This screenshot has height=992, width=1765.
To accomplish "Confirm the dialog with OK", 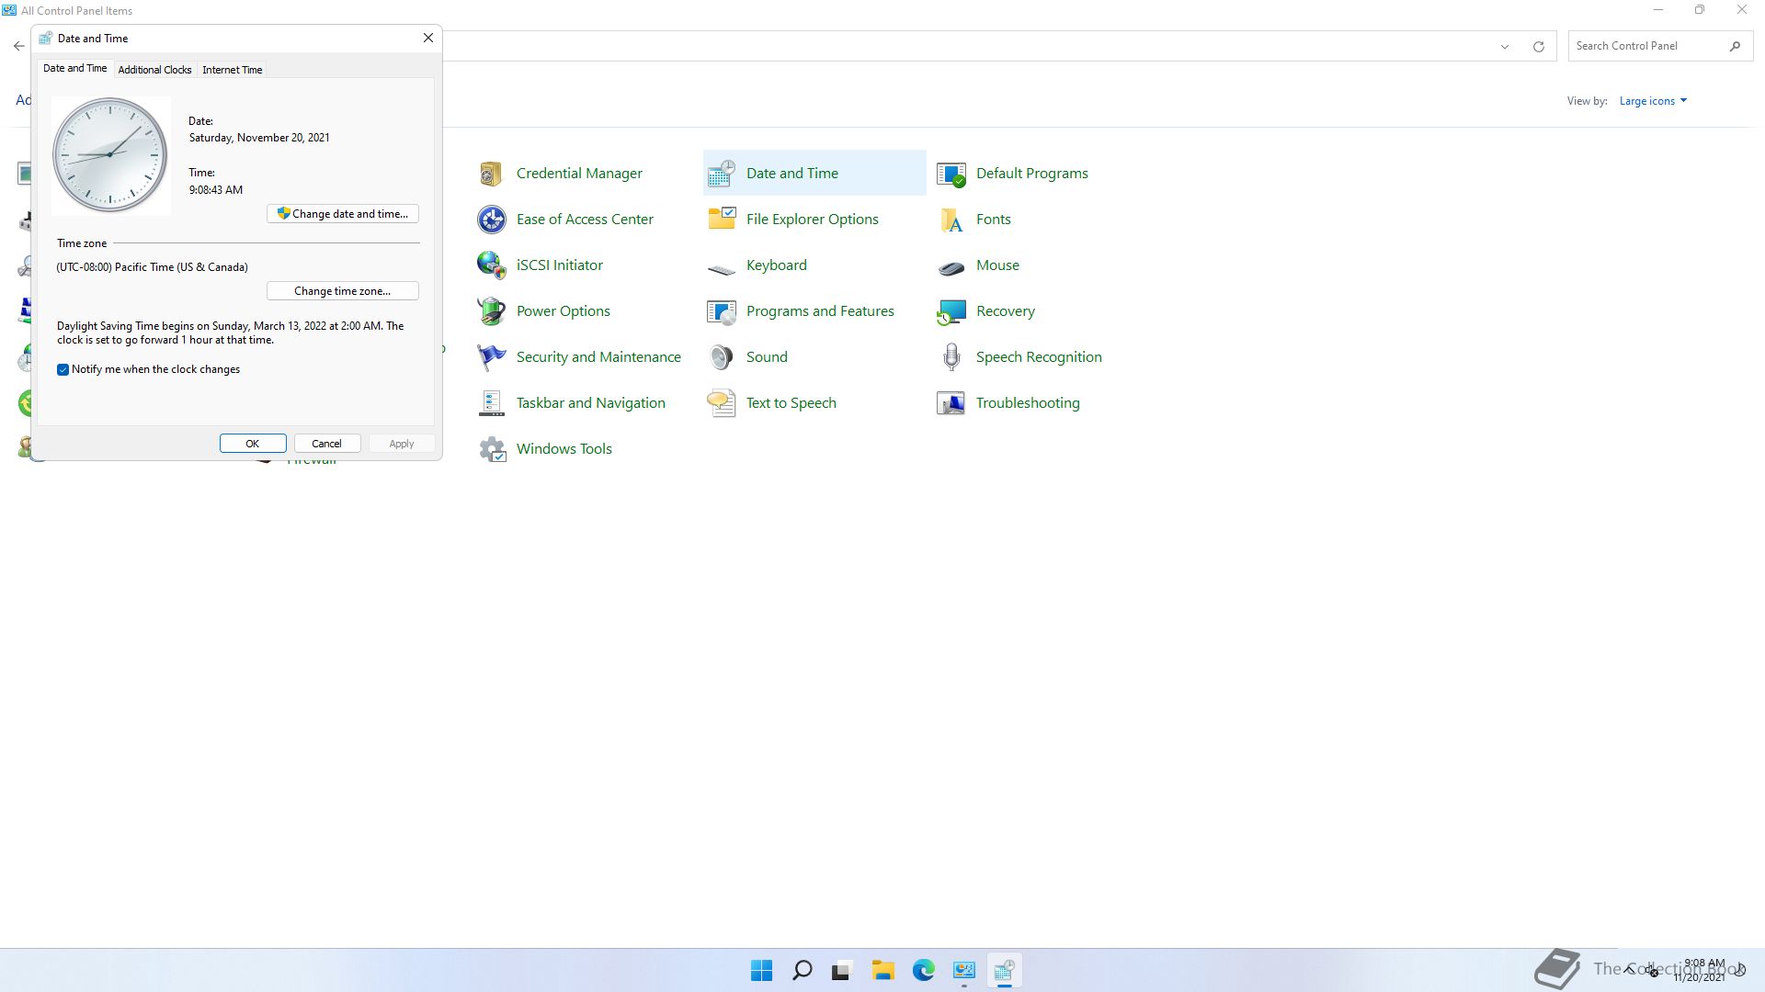I will coord(253,443).
